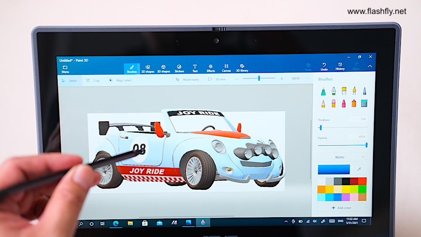Activate the Magic select tool
This screenshot has height=237, width=421.
pos(120,80)
